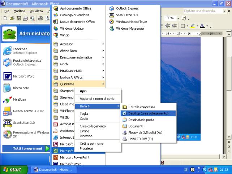Open WinZip at top of programs list
232x174 pixels.
(x=78, y=35)
